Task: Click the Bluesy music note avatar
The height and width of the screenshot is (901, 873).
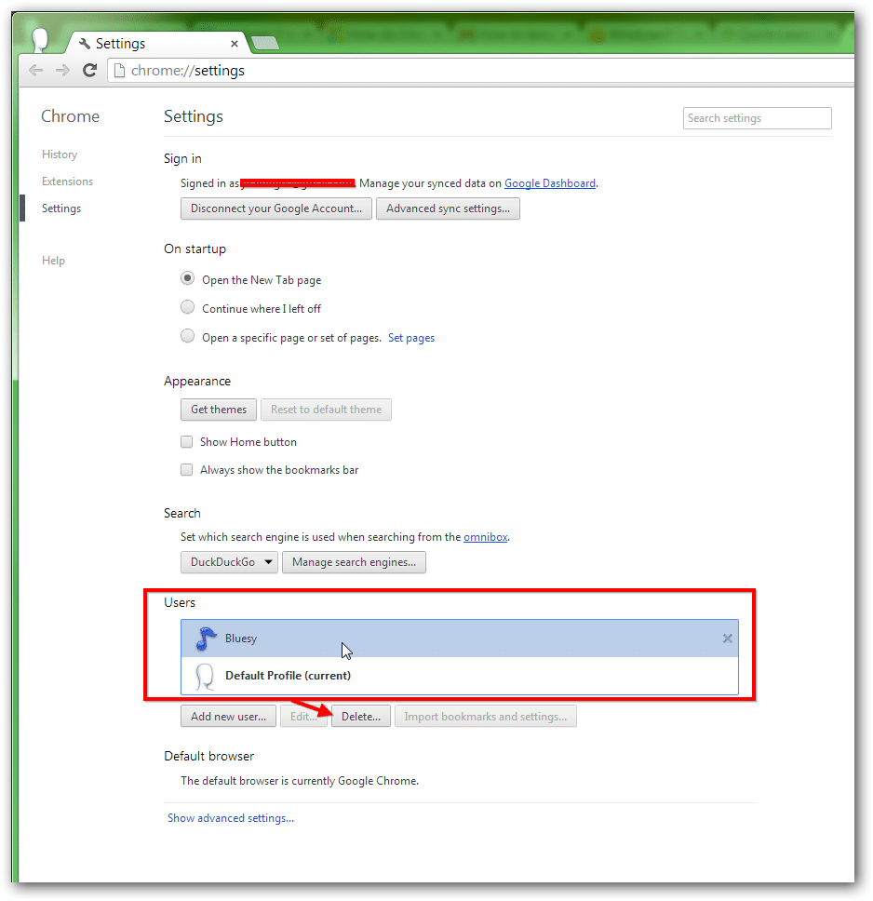Action: coord(206,639)
